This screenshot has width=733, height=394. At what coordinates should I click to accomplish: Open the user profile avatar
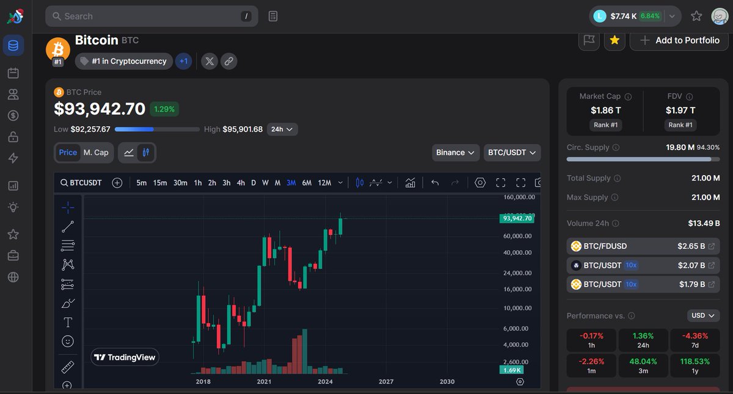point(720,16)
